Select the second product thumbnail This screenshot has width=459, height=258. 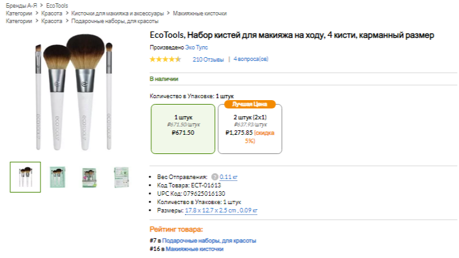click(x=57, y=176)
